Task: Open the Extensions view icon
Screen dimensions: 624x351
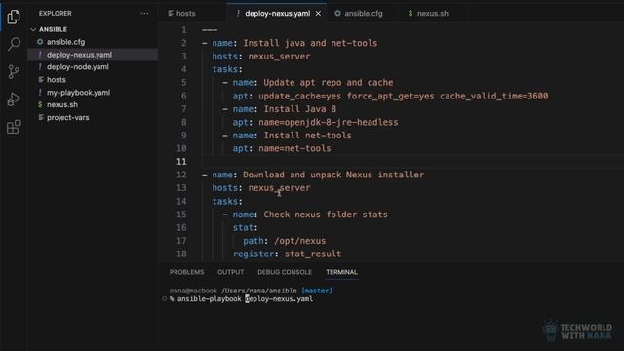Action: (x=14, y=127)
